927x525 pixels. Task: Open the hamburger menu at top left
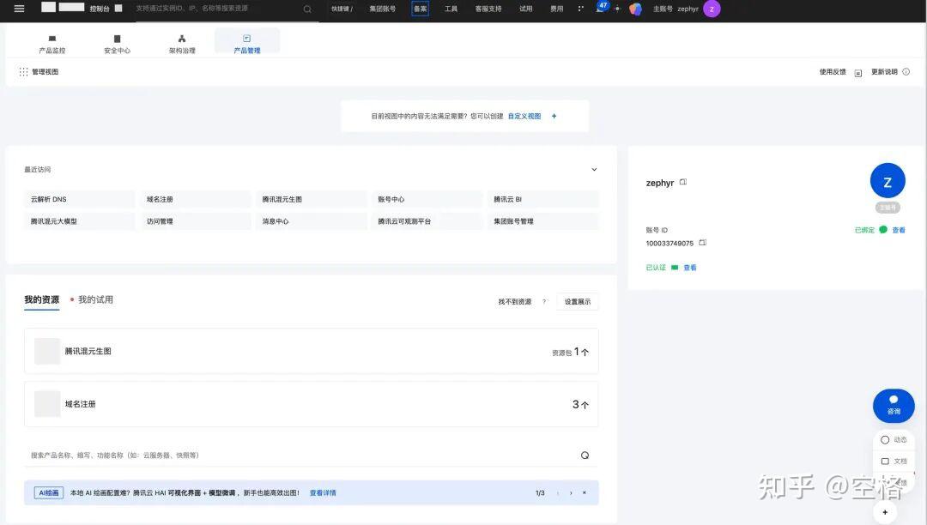[x=19, y=9]
